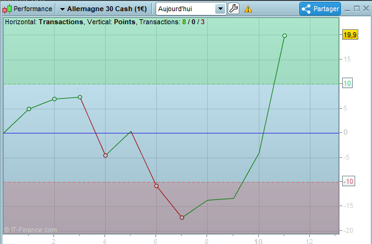Click the green 10 threshold label
The width and height of the screenshot is (372, 244).
click(347, 83)
